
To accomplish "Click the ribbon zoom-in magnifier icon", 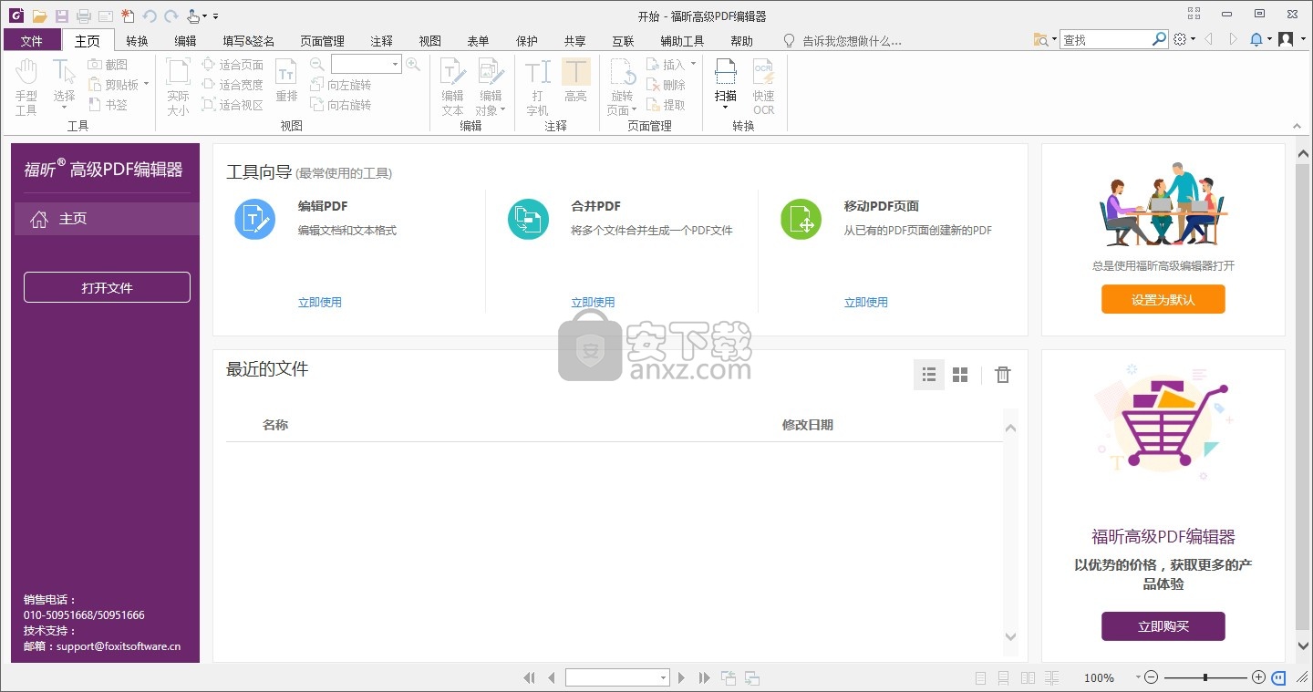I will (413, 64).
